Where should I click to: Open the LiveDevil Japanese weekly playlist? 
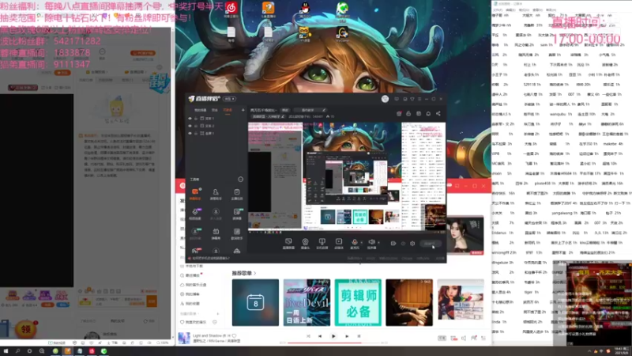[307, 302]
